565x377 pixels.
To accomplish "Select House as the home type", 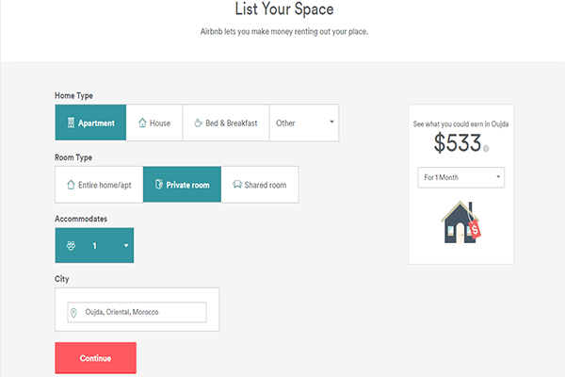I will click(154, 123).
